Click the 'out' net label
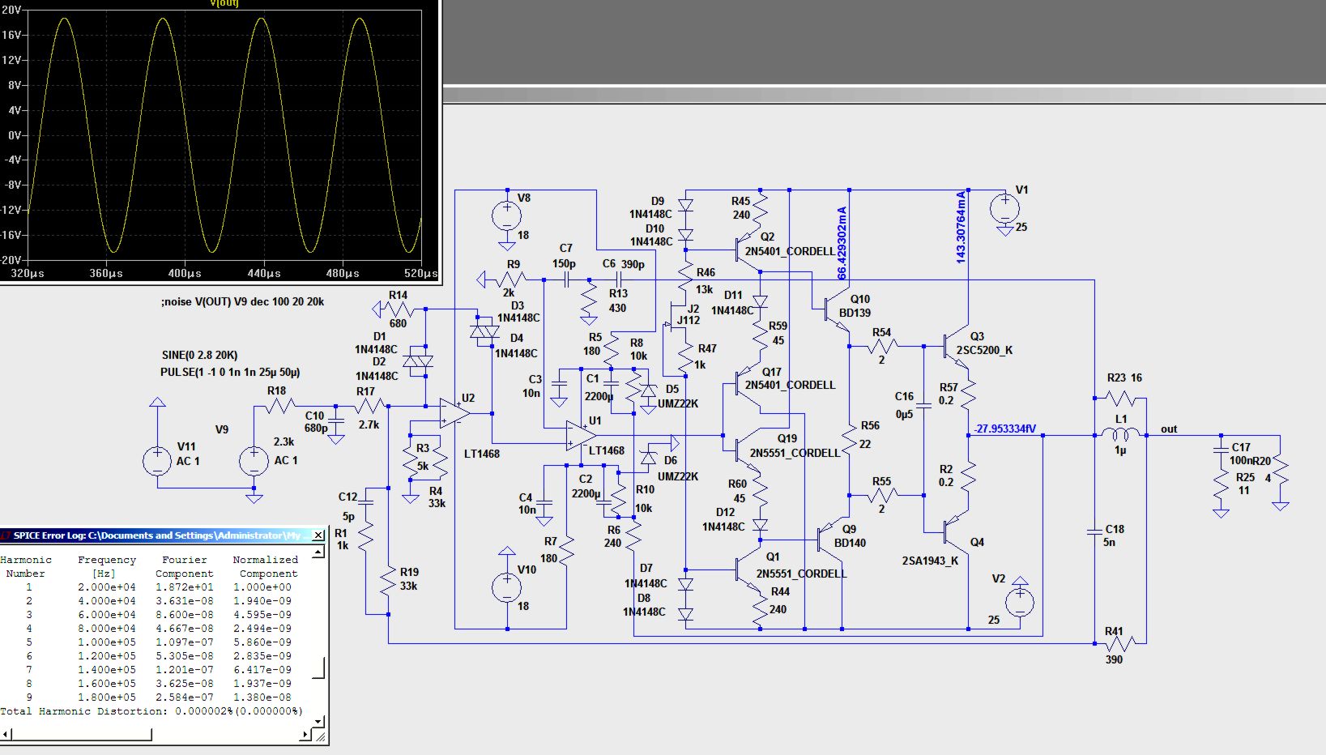Viewport: 1326px width, 755px height. point(1169,429)
